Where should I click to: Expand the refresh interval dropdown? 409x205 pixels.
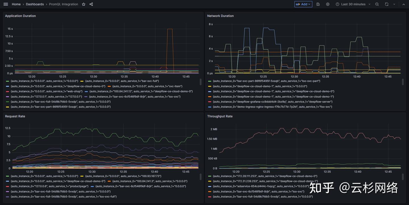tap(394, 4)
